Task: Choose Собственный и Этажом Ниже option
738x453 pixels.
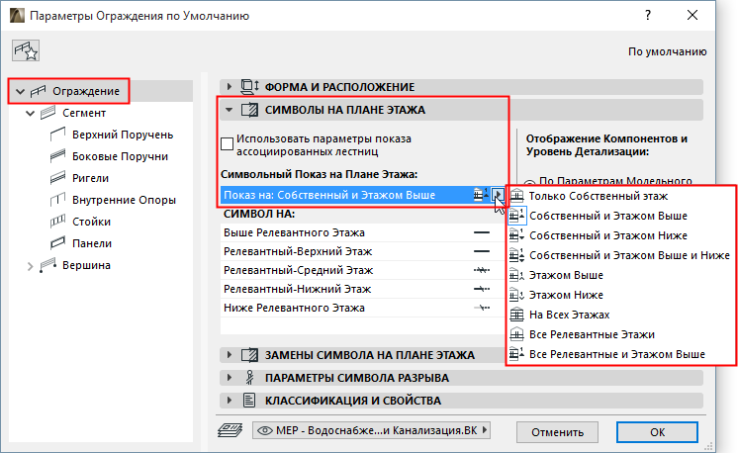Action: [x=621, y=235]
